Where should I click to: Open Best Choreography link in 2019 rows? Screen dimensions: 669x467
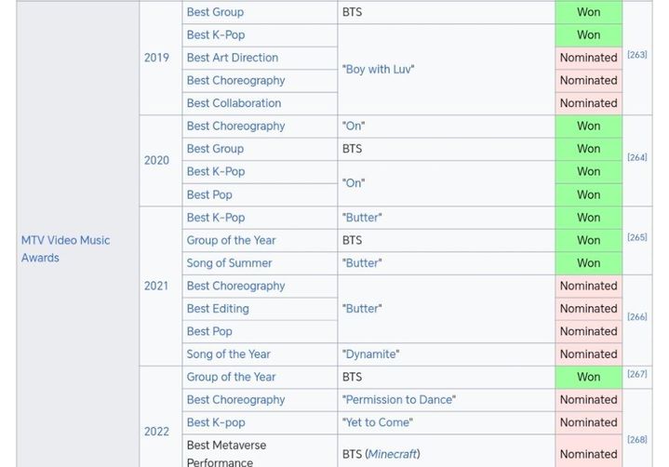[x=235, y=81]
